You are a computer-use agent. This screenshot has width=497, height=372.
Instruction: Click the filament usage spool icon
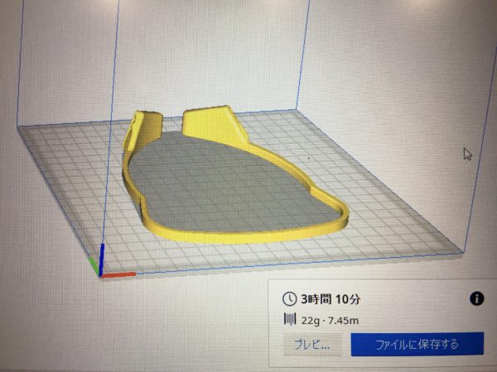(290, 319)
